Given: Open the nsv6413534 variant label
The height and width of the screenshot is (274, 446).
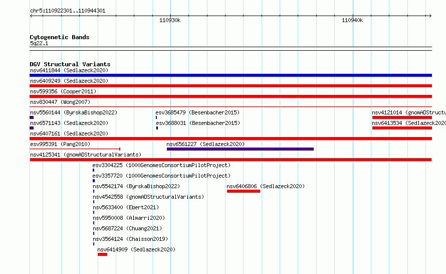Looking at the screenshot, I should tap(409, 123).
